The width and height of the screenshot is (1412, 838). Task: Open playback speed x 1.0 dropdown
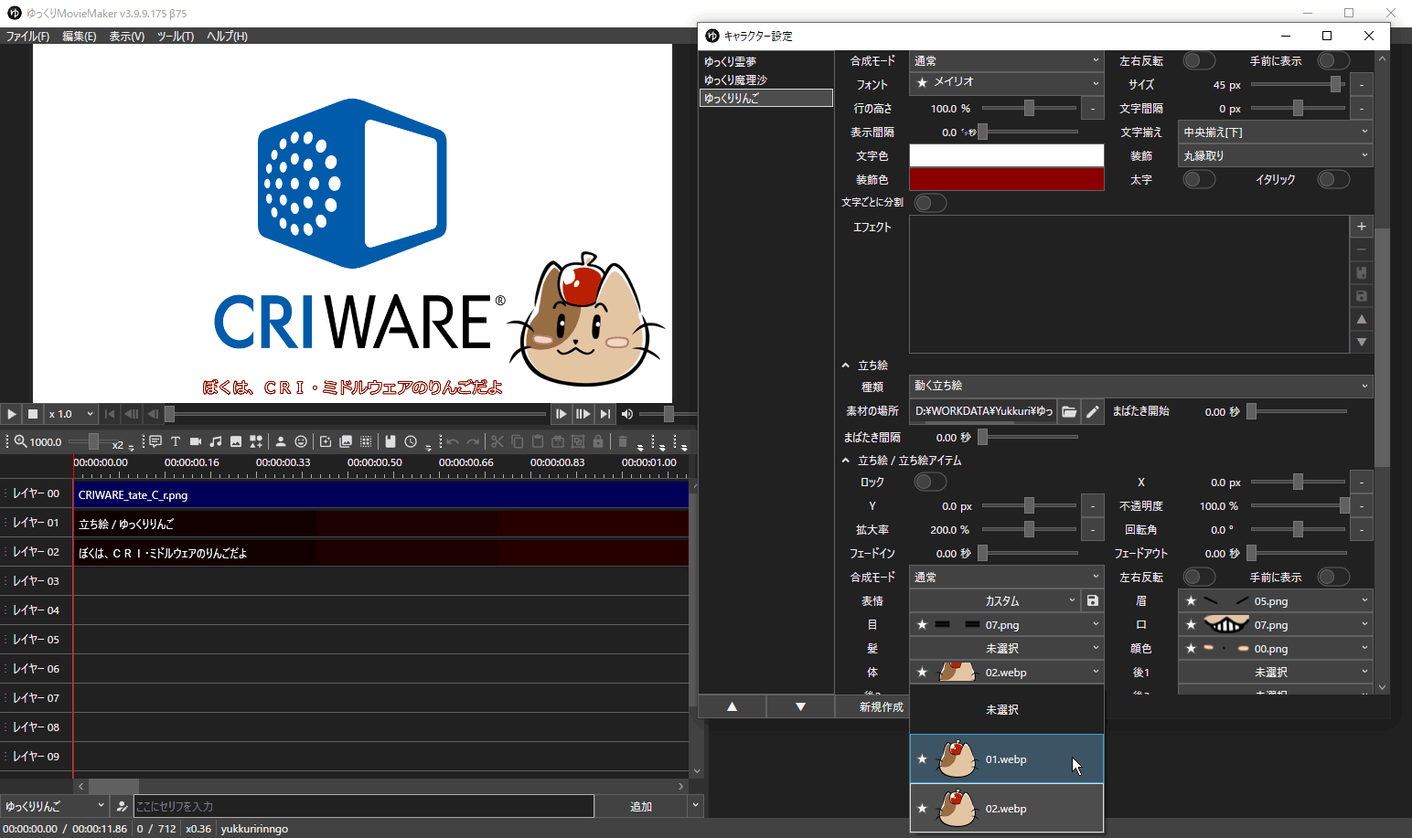point(71,414)
